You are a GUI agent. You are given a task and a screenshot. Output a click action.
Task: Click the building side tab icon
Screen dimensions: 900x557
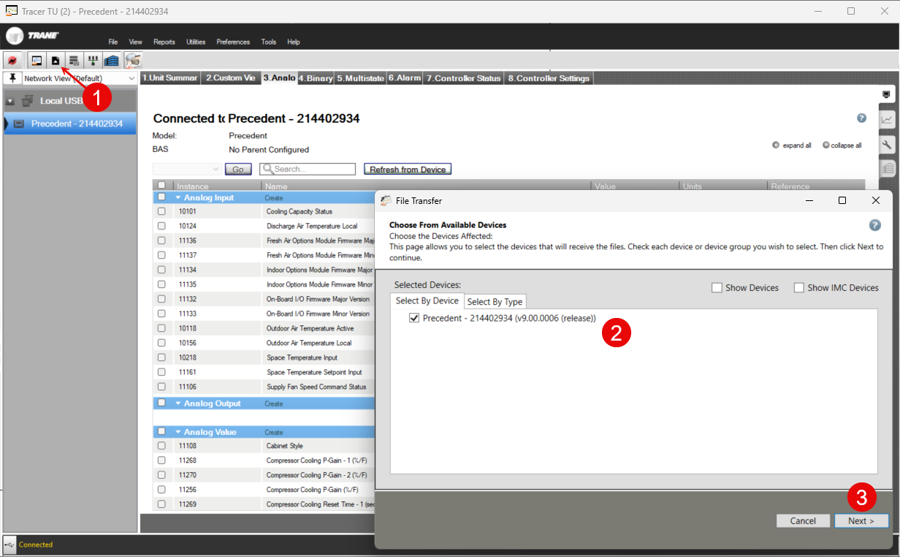pos(887,169)
